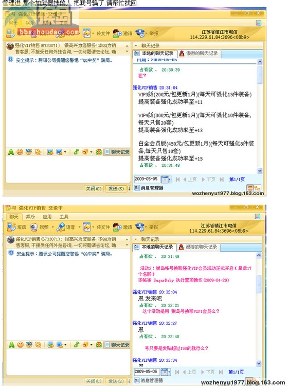Open the calendar date picker in the bottom window
The width and height of the screenshot is (288, 386).
tap(166, 372)
